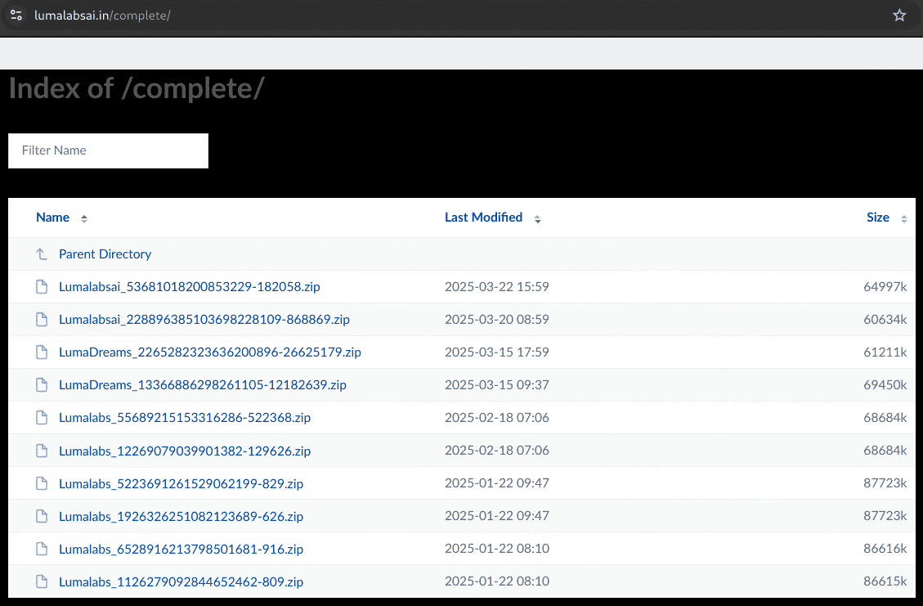Bookmark this page with the star icon

(x=898, y=16)
